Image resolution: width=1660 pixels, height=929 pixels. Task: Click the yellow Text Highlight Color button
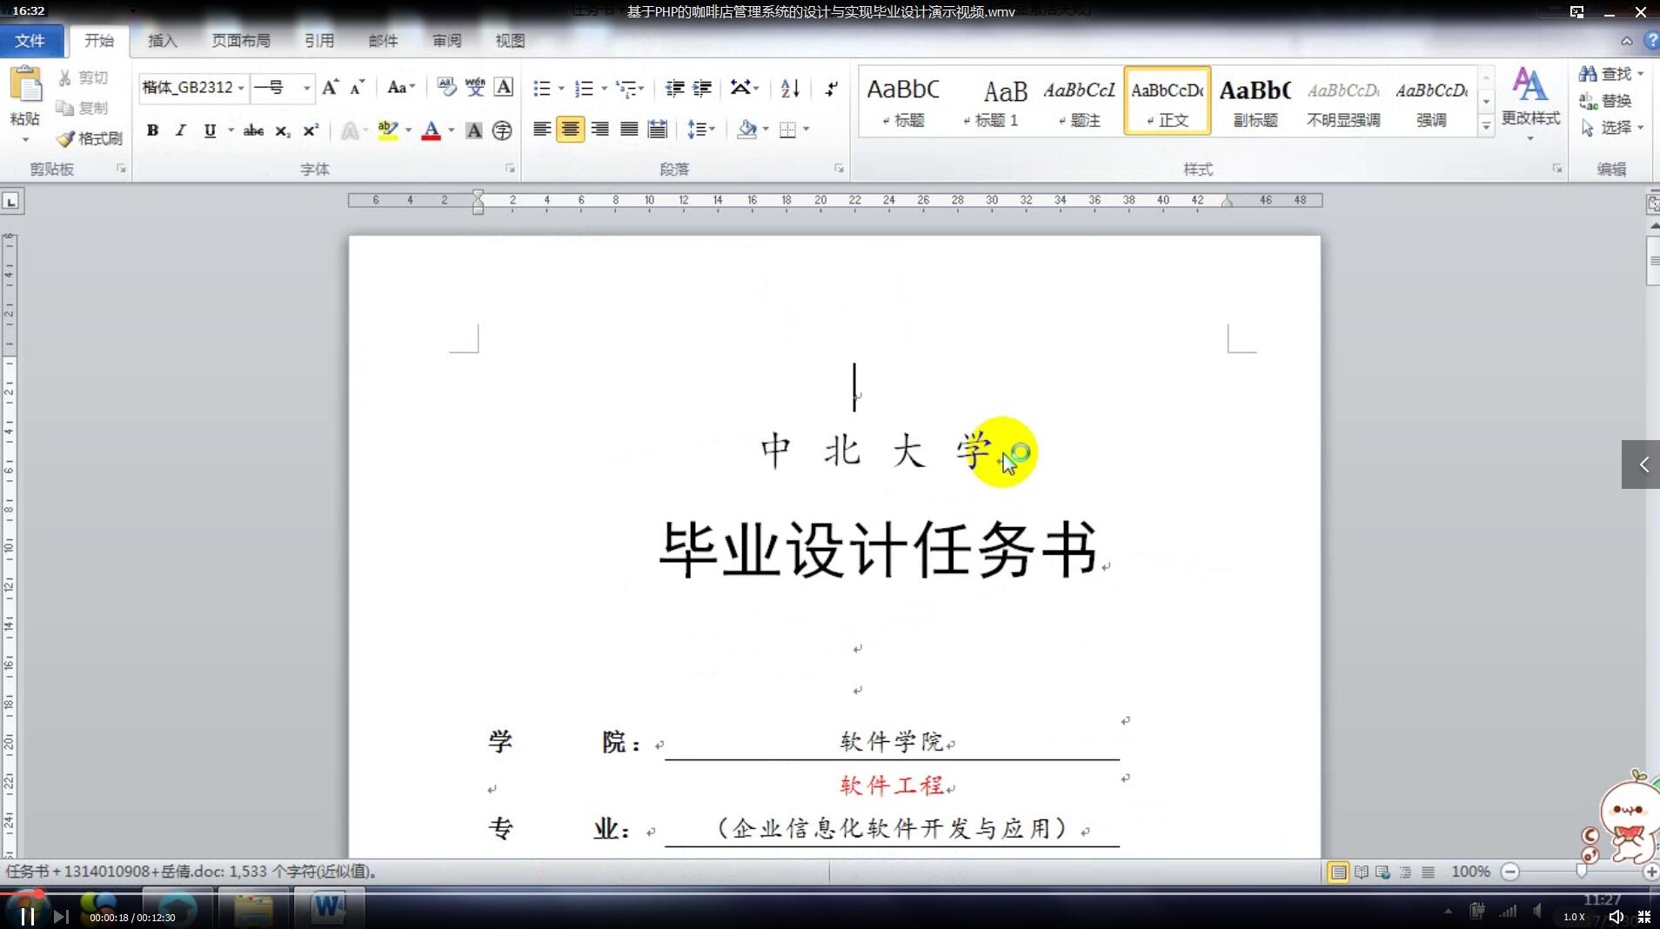click(388, 130)
